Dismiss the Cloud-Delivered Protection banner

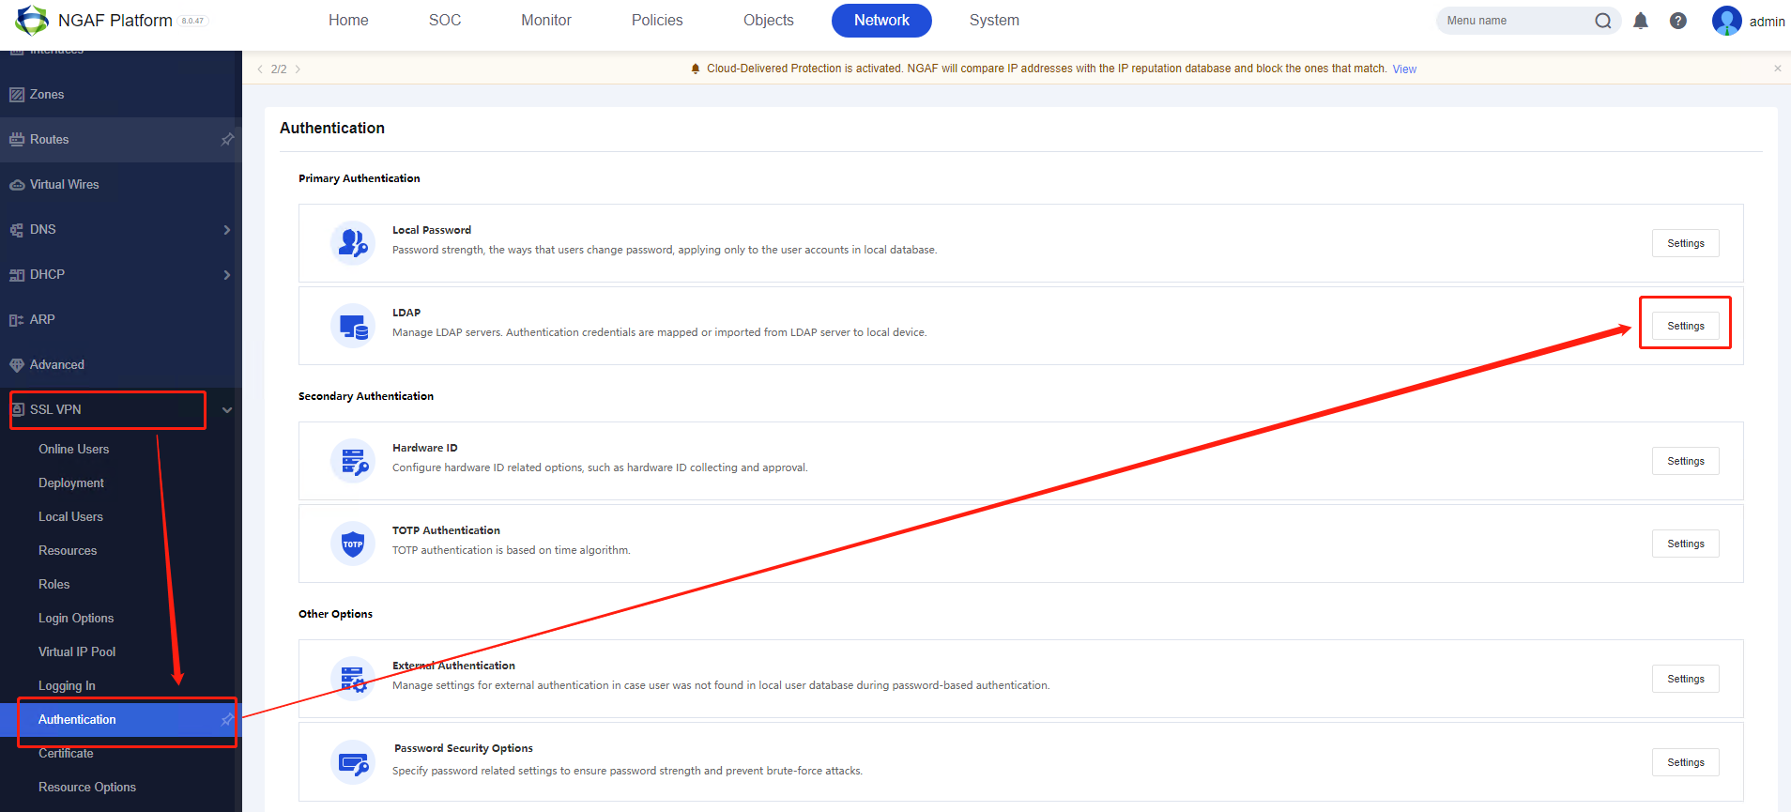coord(1777,69)
